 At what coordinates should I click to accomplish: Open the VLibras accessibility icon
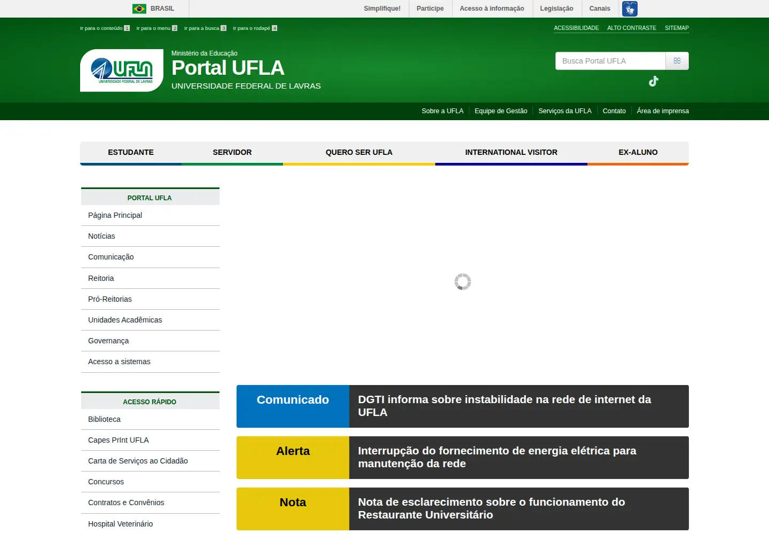coord(630,9)
